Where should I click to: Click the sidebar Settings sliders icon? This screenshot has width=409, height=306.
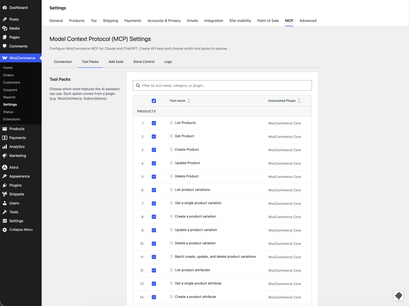tap(5, 221)
